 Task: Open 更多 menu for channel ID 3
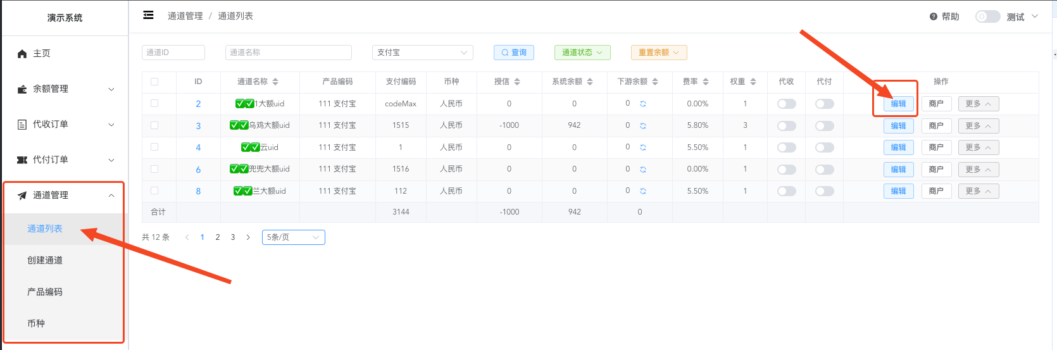pyautogui.click(x=979, y=126)
